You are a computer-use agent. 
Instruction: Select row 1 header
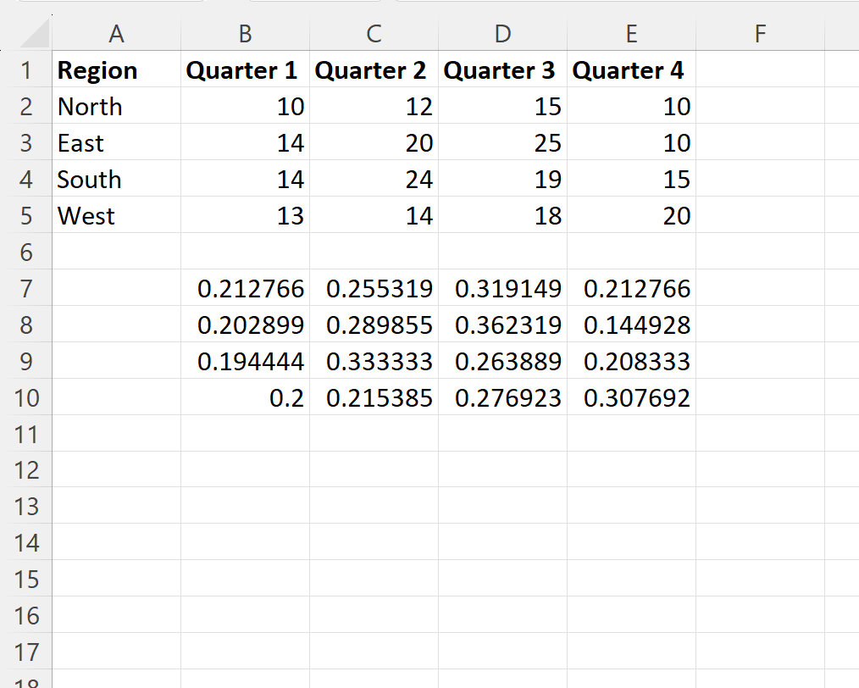point(26,70)
